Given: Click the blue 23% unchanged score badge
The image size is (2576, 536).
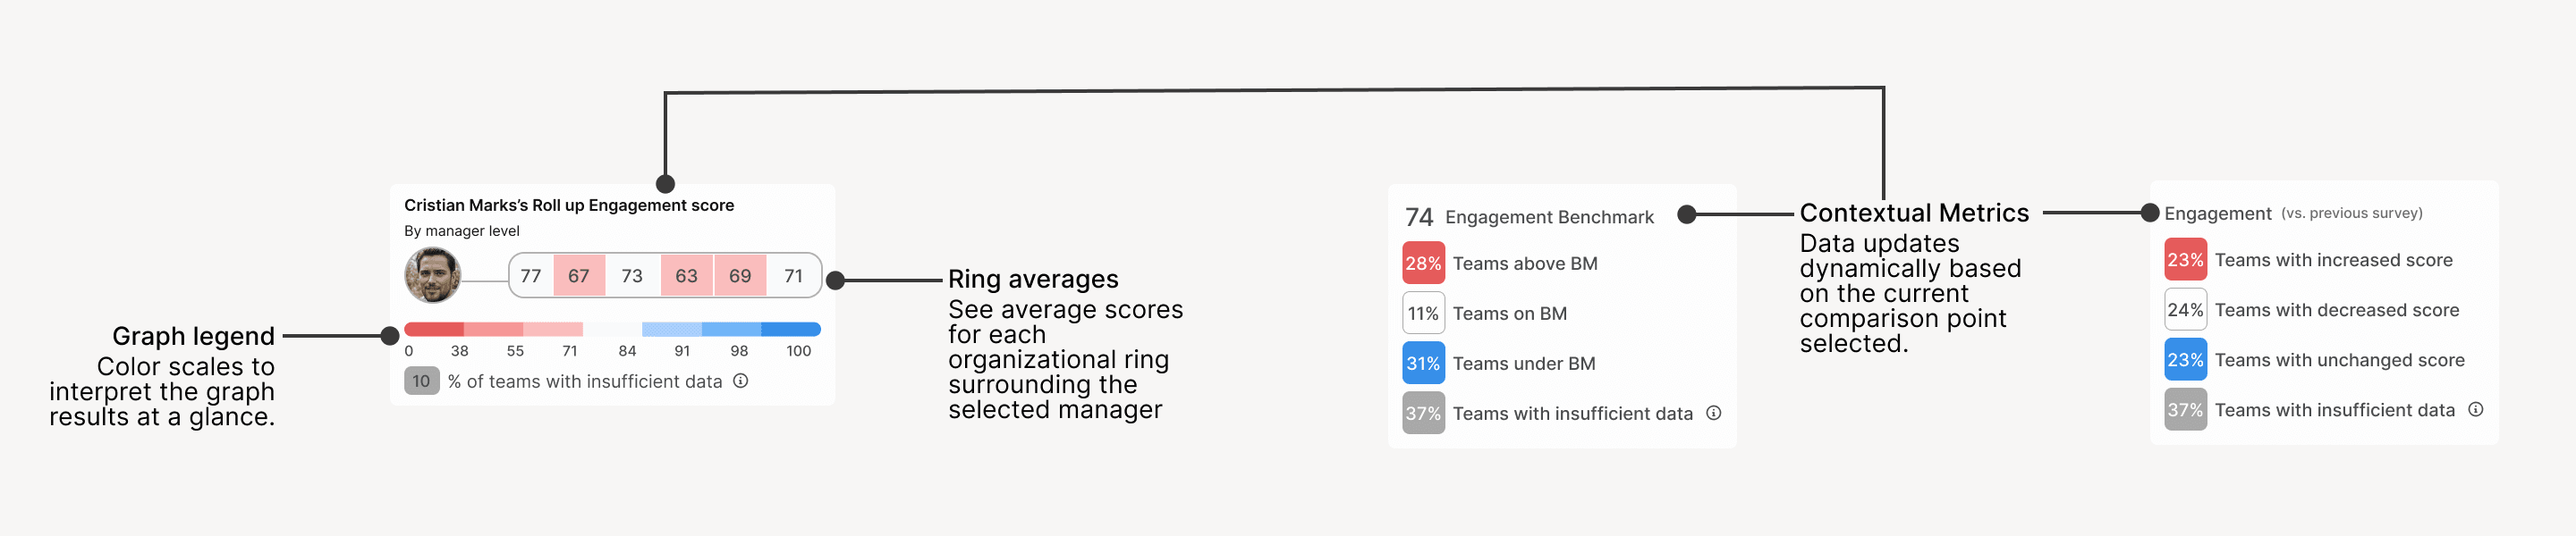Looking at the screenshot, I should pyautogui.click(x=2185, y=359).
